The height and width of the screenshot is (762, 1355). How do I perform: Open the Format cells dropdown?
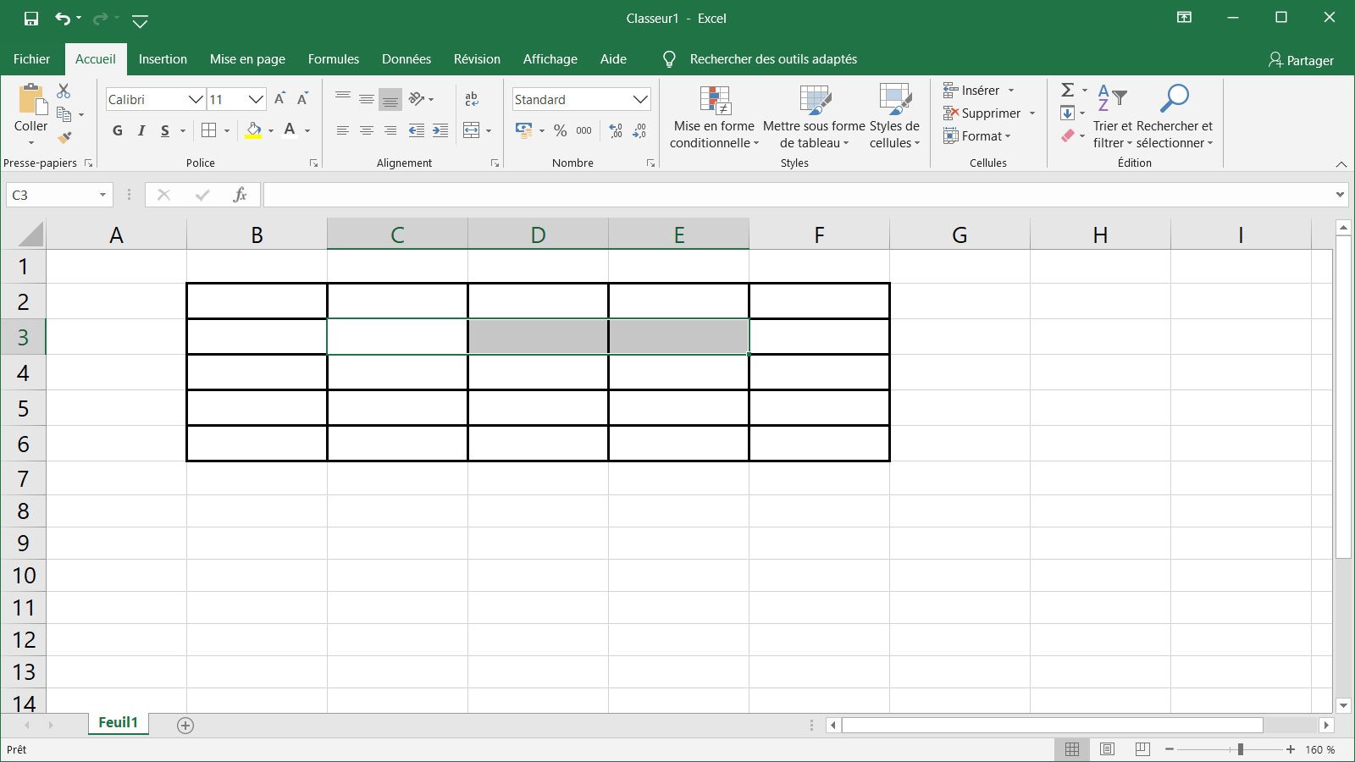(x=976, y=136)
